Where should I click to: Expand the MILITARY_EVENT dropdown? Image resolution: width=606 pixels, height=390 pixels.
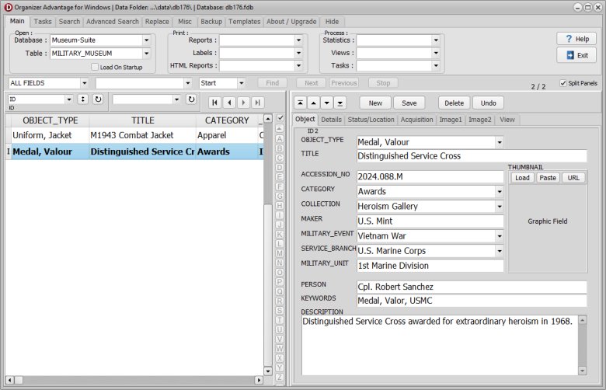pyautogui.click(x=499, y=235)
